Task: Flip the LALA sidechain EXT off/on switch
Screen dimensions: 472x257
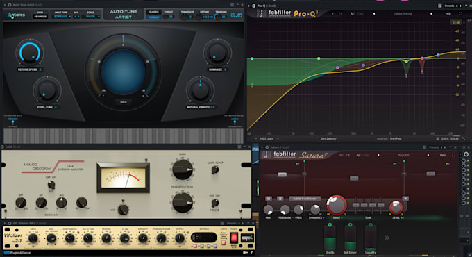Action: coord(51,184)
